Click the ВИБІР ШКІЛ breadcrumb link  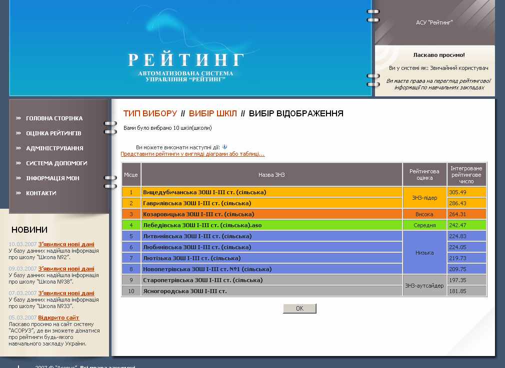coord(212,113)
